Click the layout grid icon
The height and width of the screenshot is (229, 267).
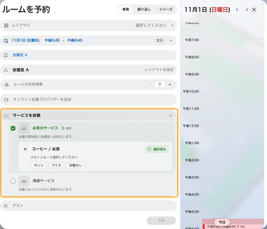pyautogui.click(x=6, y=26)
